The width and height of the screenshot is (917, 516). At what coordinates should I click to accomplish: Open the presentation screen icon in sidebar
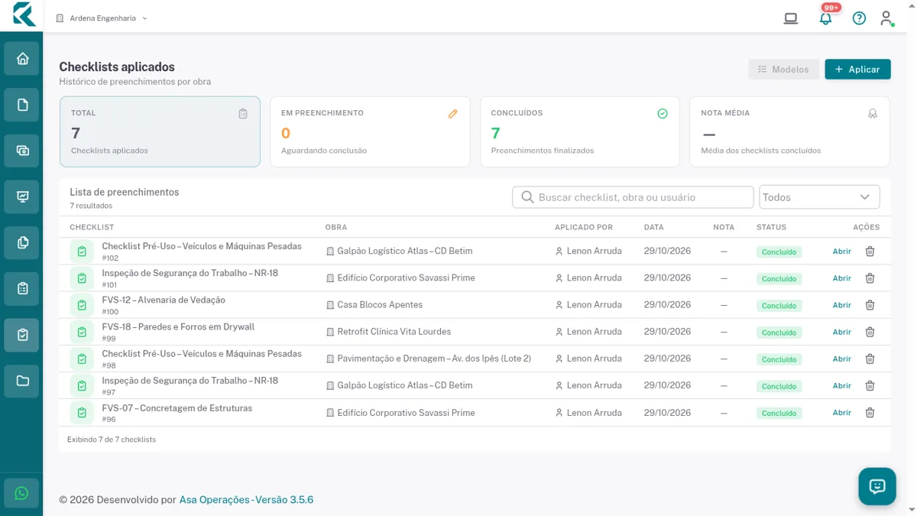(22, 197)
